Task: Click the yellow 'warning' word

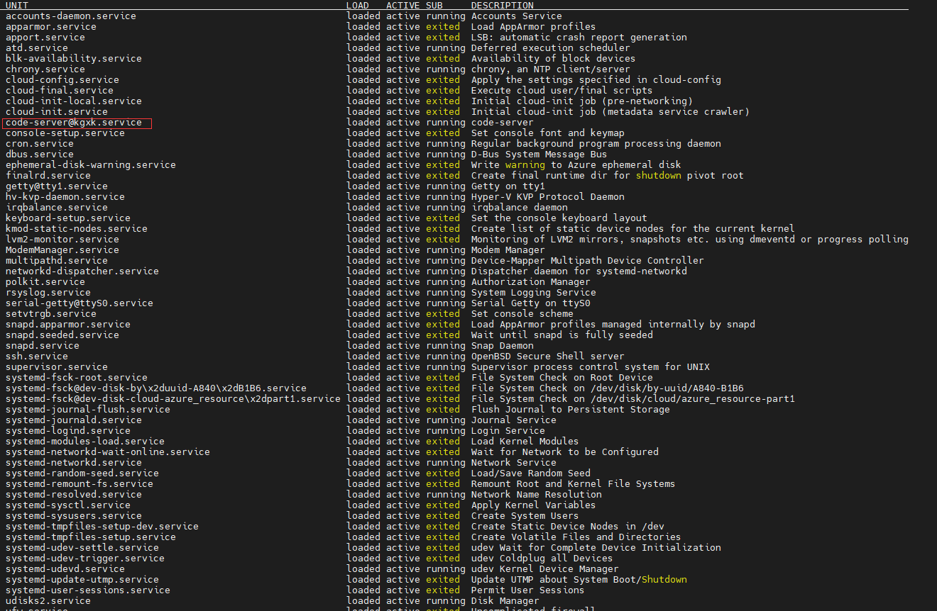Action: pyautogui.click(x=525, y=165)
